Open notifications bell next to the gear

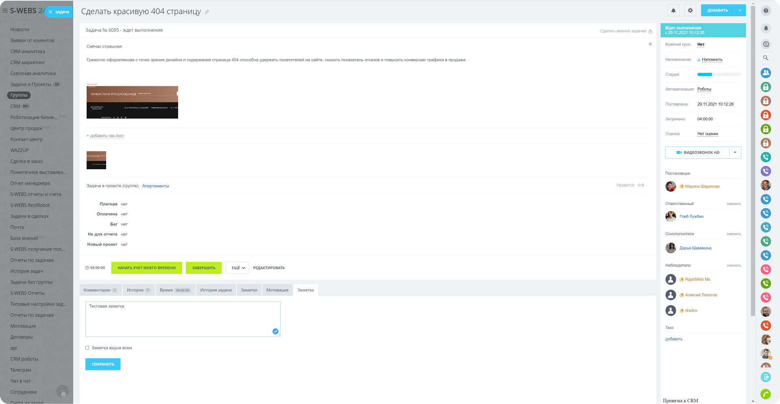tap(673, 11)
